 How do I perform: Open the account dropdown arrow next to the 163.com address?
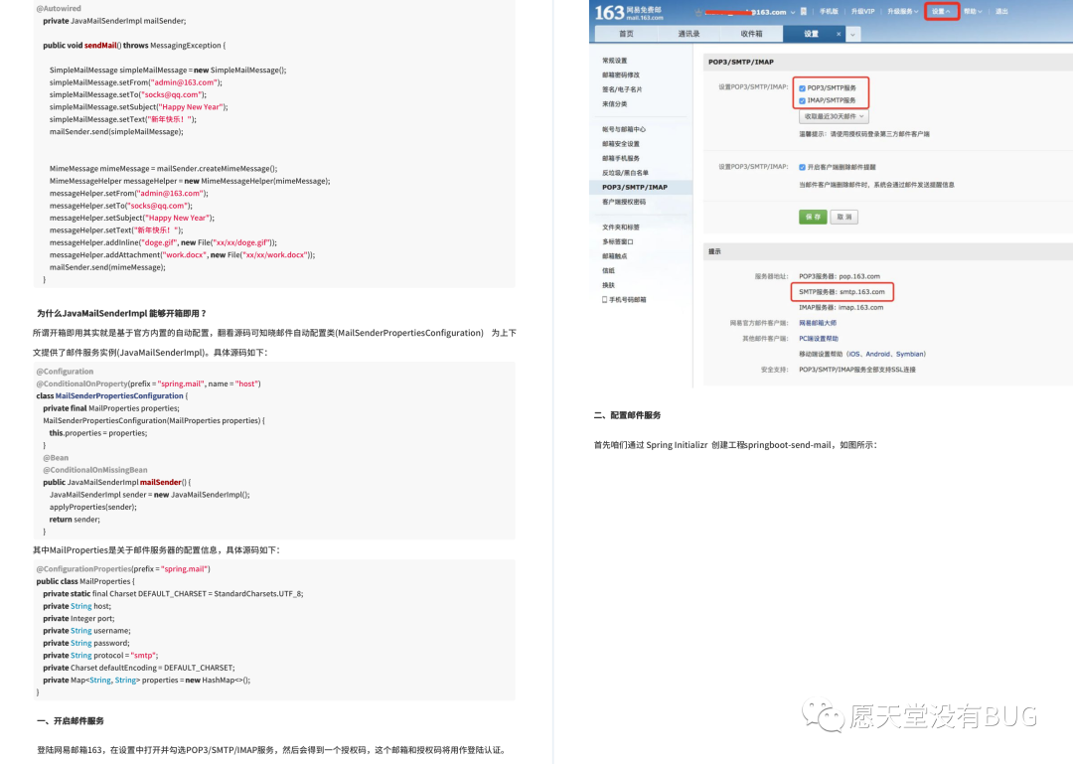pyautogui.click(x=793, y=12)
